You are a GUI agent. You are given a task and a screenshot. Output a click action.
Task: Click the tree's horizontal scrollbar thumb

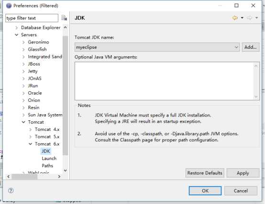point(24,176)
